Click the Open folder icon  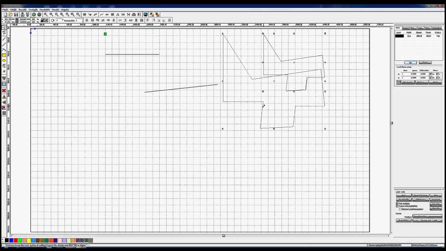pos(10,15)
